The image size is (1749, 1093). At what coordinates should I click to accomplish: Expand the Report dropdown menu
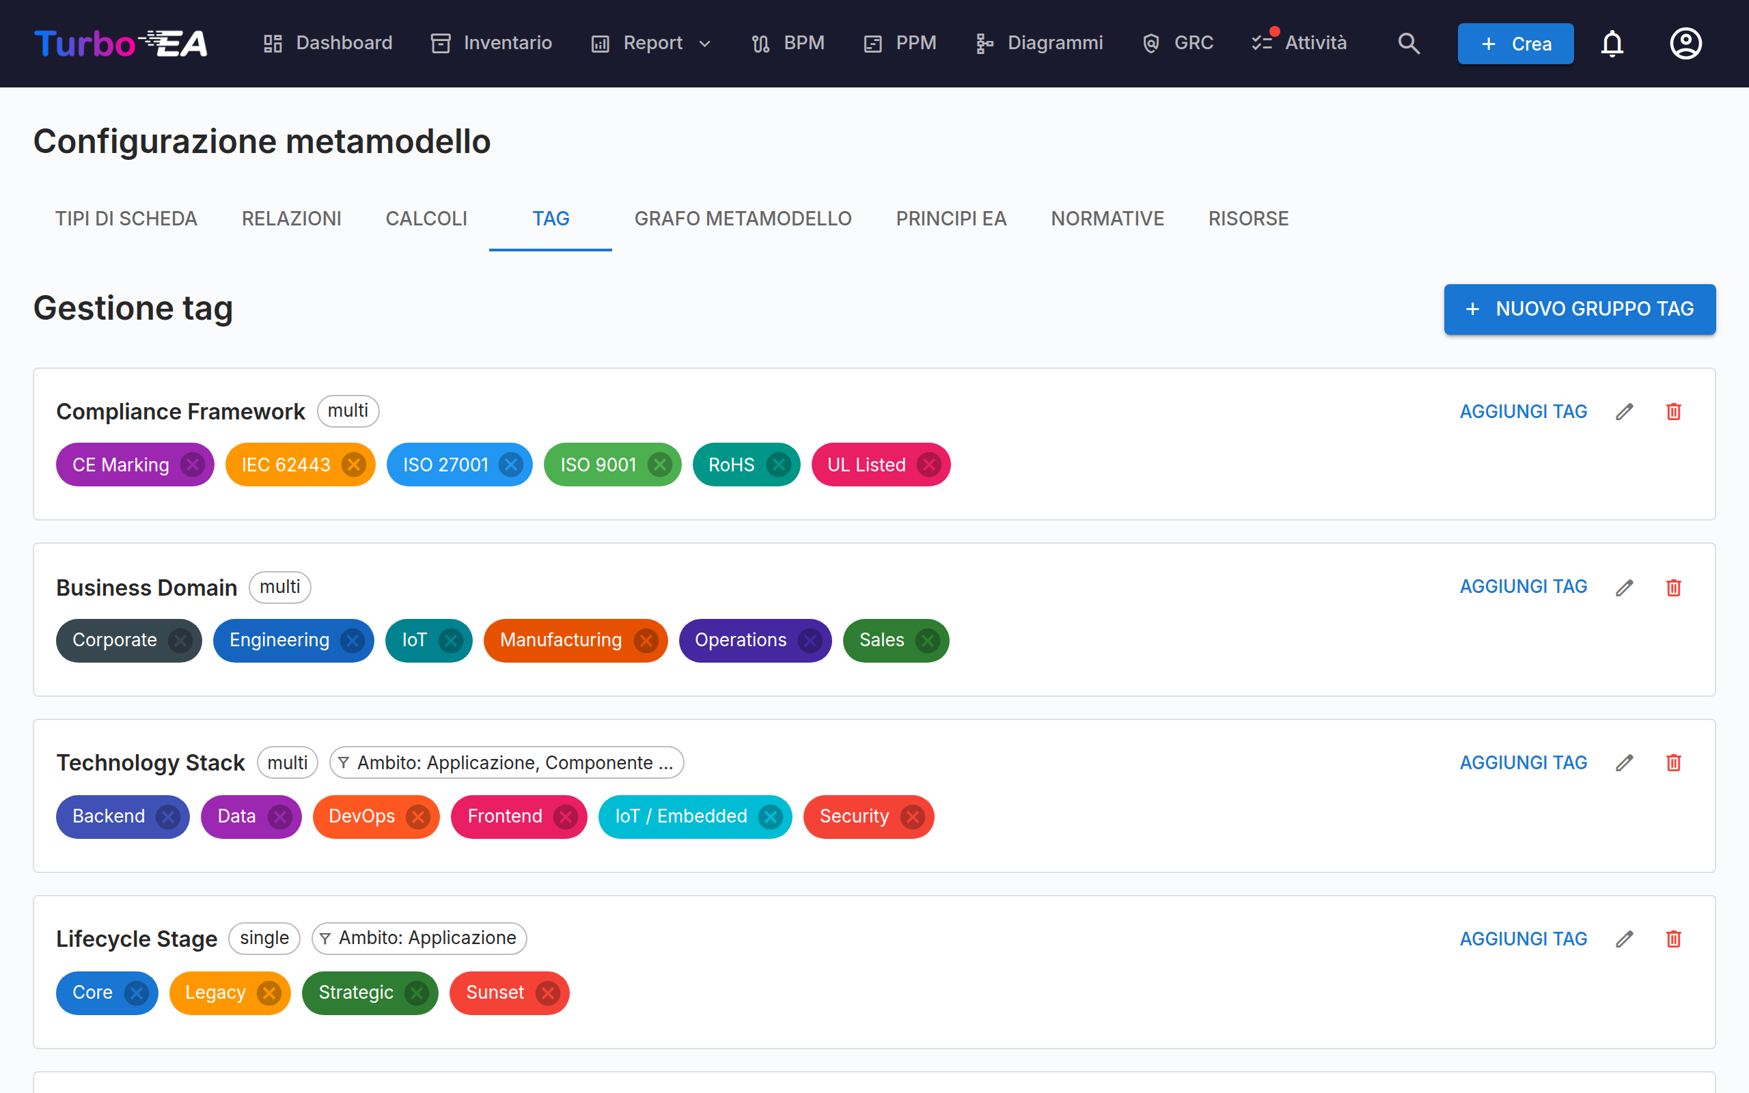651,43
